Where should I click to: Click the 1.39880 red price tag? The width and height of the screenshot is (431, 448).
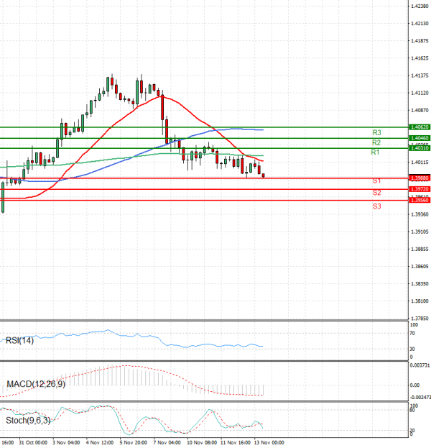pyautogui.click(x=418, y=178)
